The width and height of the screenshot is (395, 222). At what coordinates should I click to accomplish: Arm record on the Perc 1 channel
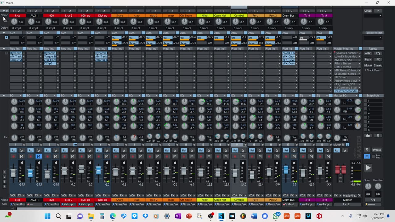252,156
